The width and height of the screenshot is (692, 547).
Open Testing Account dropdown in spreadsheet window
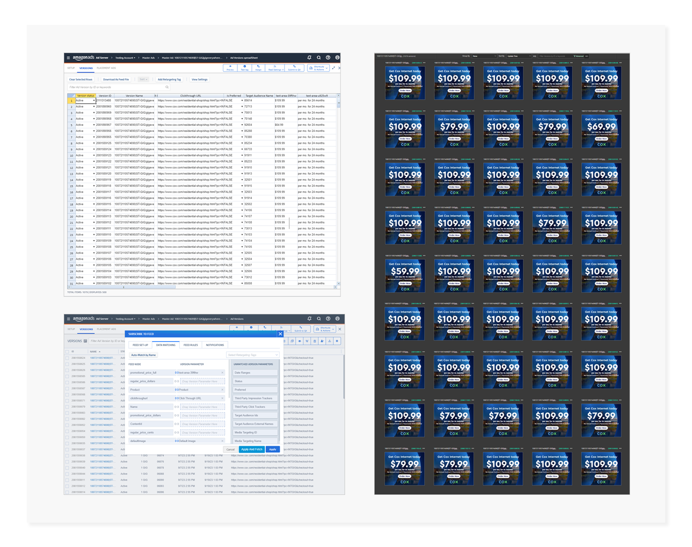(125, 58)
